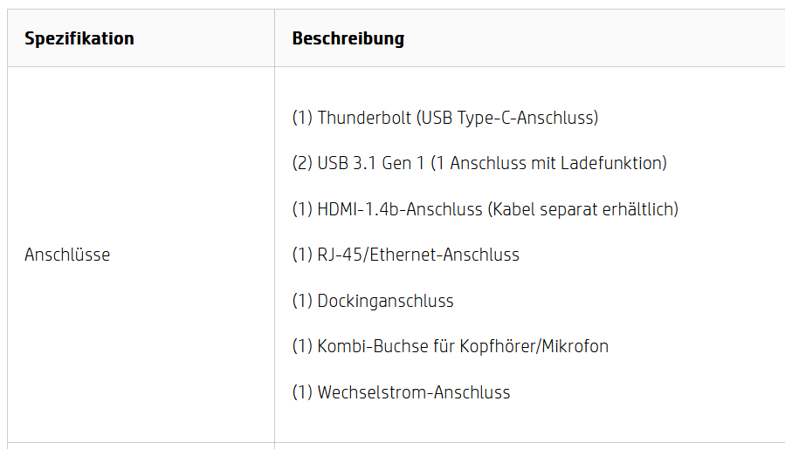Click the word Thunderbolt
785x449 pixels.
(364, 118)
